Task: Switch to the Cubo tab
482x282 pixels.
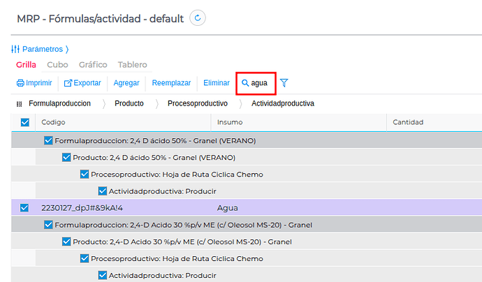Action: (x=57, y=65)
